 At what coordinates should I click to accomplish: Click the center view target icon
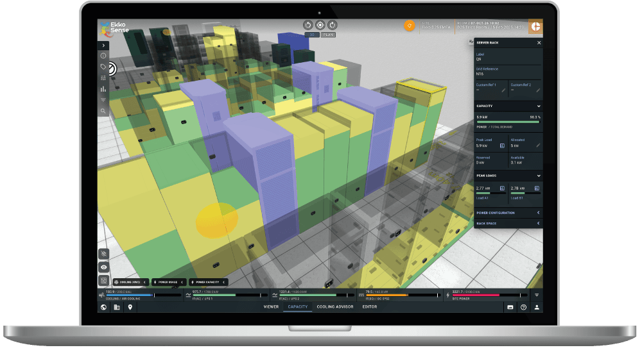(320, 26)
